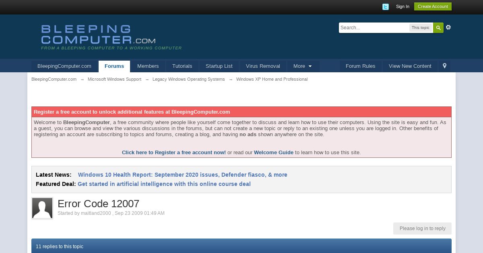Click the green search magnifier button
Screen dimensions: 483x253
click(438, 28)
